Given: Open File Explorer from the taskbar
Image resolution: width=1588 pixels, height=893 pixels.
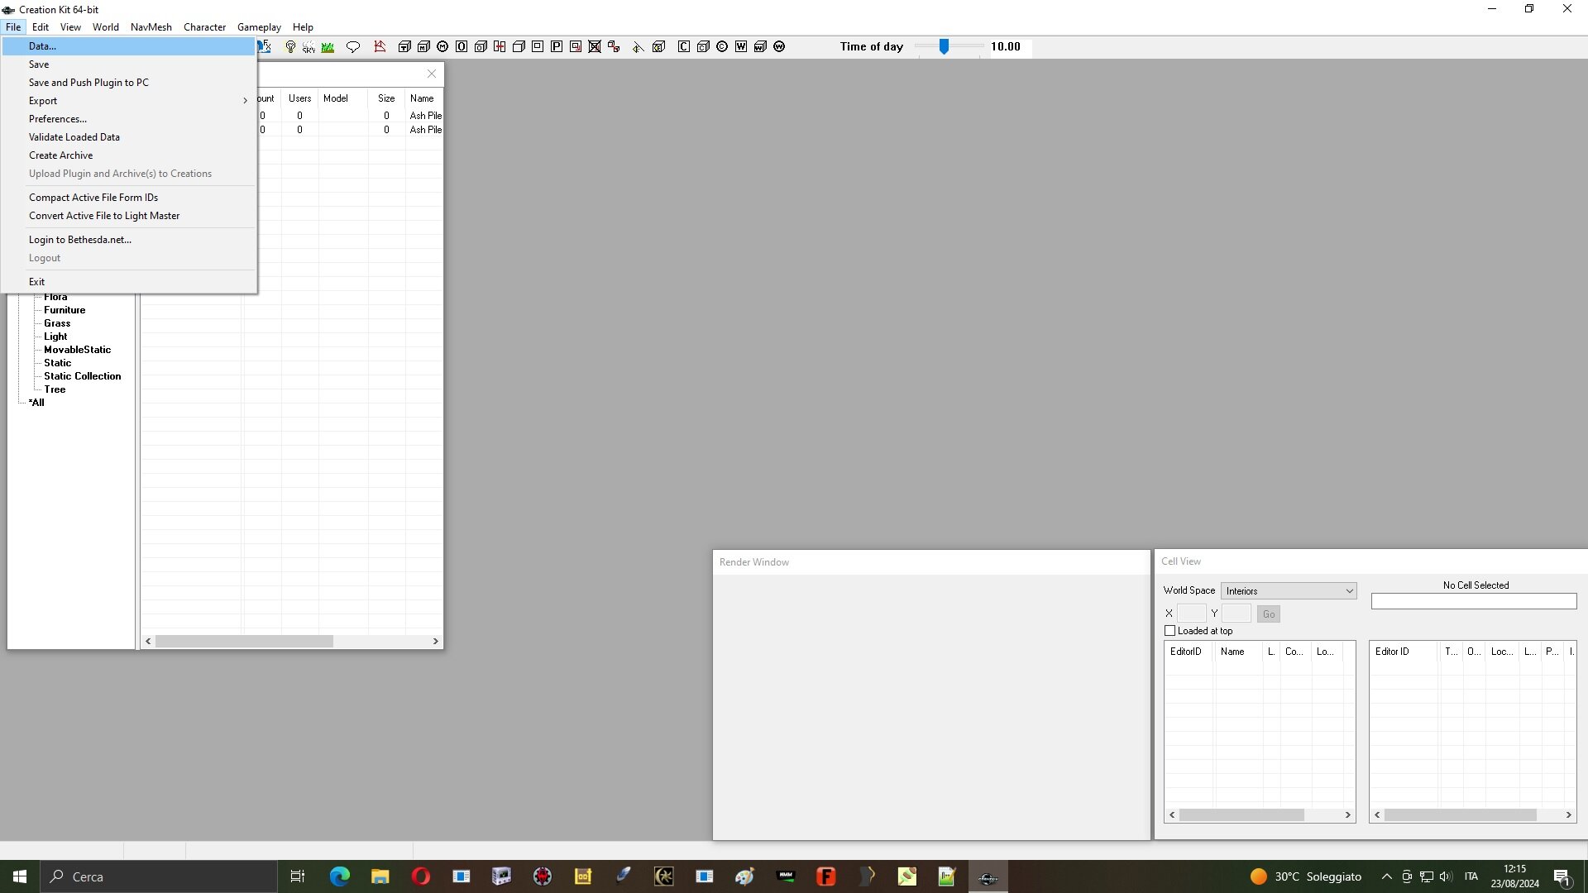Looking at the screenshot, I should (380, 876).
